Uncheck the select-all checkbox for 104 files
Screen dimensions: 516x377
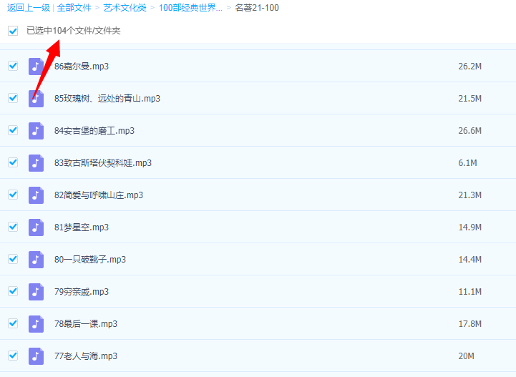point(13,31)
